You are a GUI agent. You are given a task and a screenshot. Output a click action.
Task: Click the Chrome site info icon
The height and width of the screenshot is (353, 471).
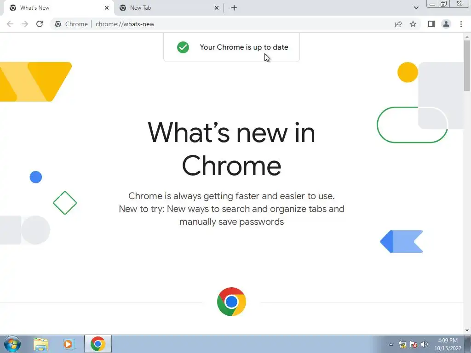click(58, 24)
